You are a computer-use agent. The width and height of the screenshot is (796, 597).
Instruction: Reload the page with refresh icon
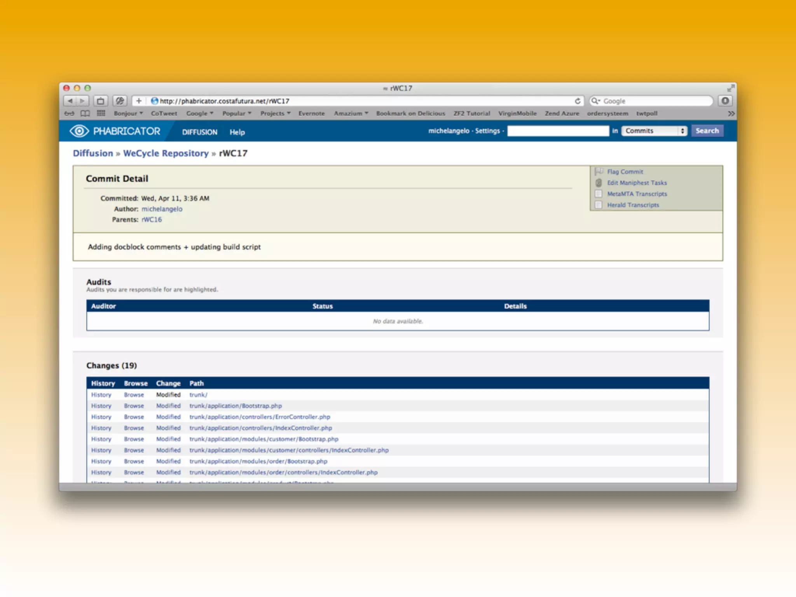pos(578,101)
